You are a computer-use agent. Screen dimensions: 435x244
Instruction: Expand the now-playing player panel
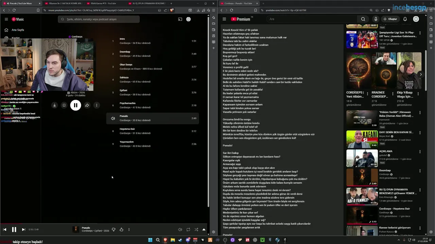pyautogui.click(x=204, y=229)
